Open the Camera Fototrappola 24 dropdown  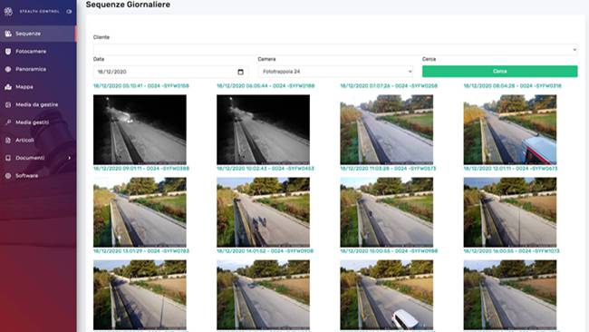point(335,72)
